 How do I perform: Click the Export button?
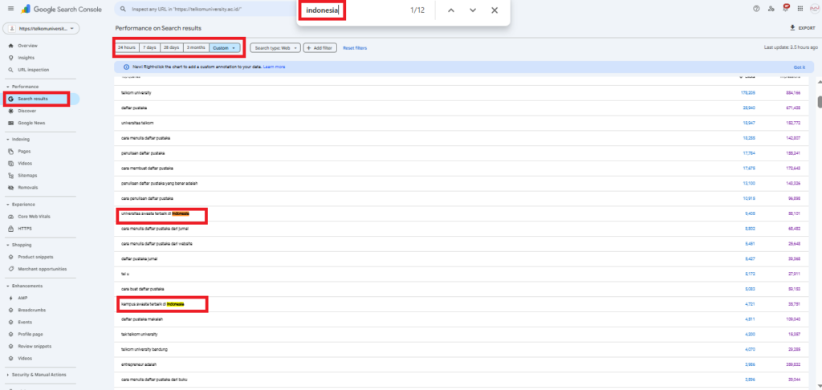(x=803, y=28)
